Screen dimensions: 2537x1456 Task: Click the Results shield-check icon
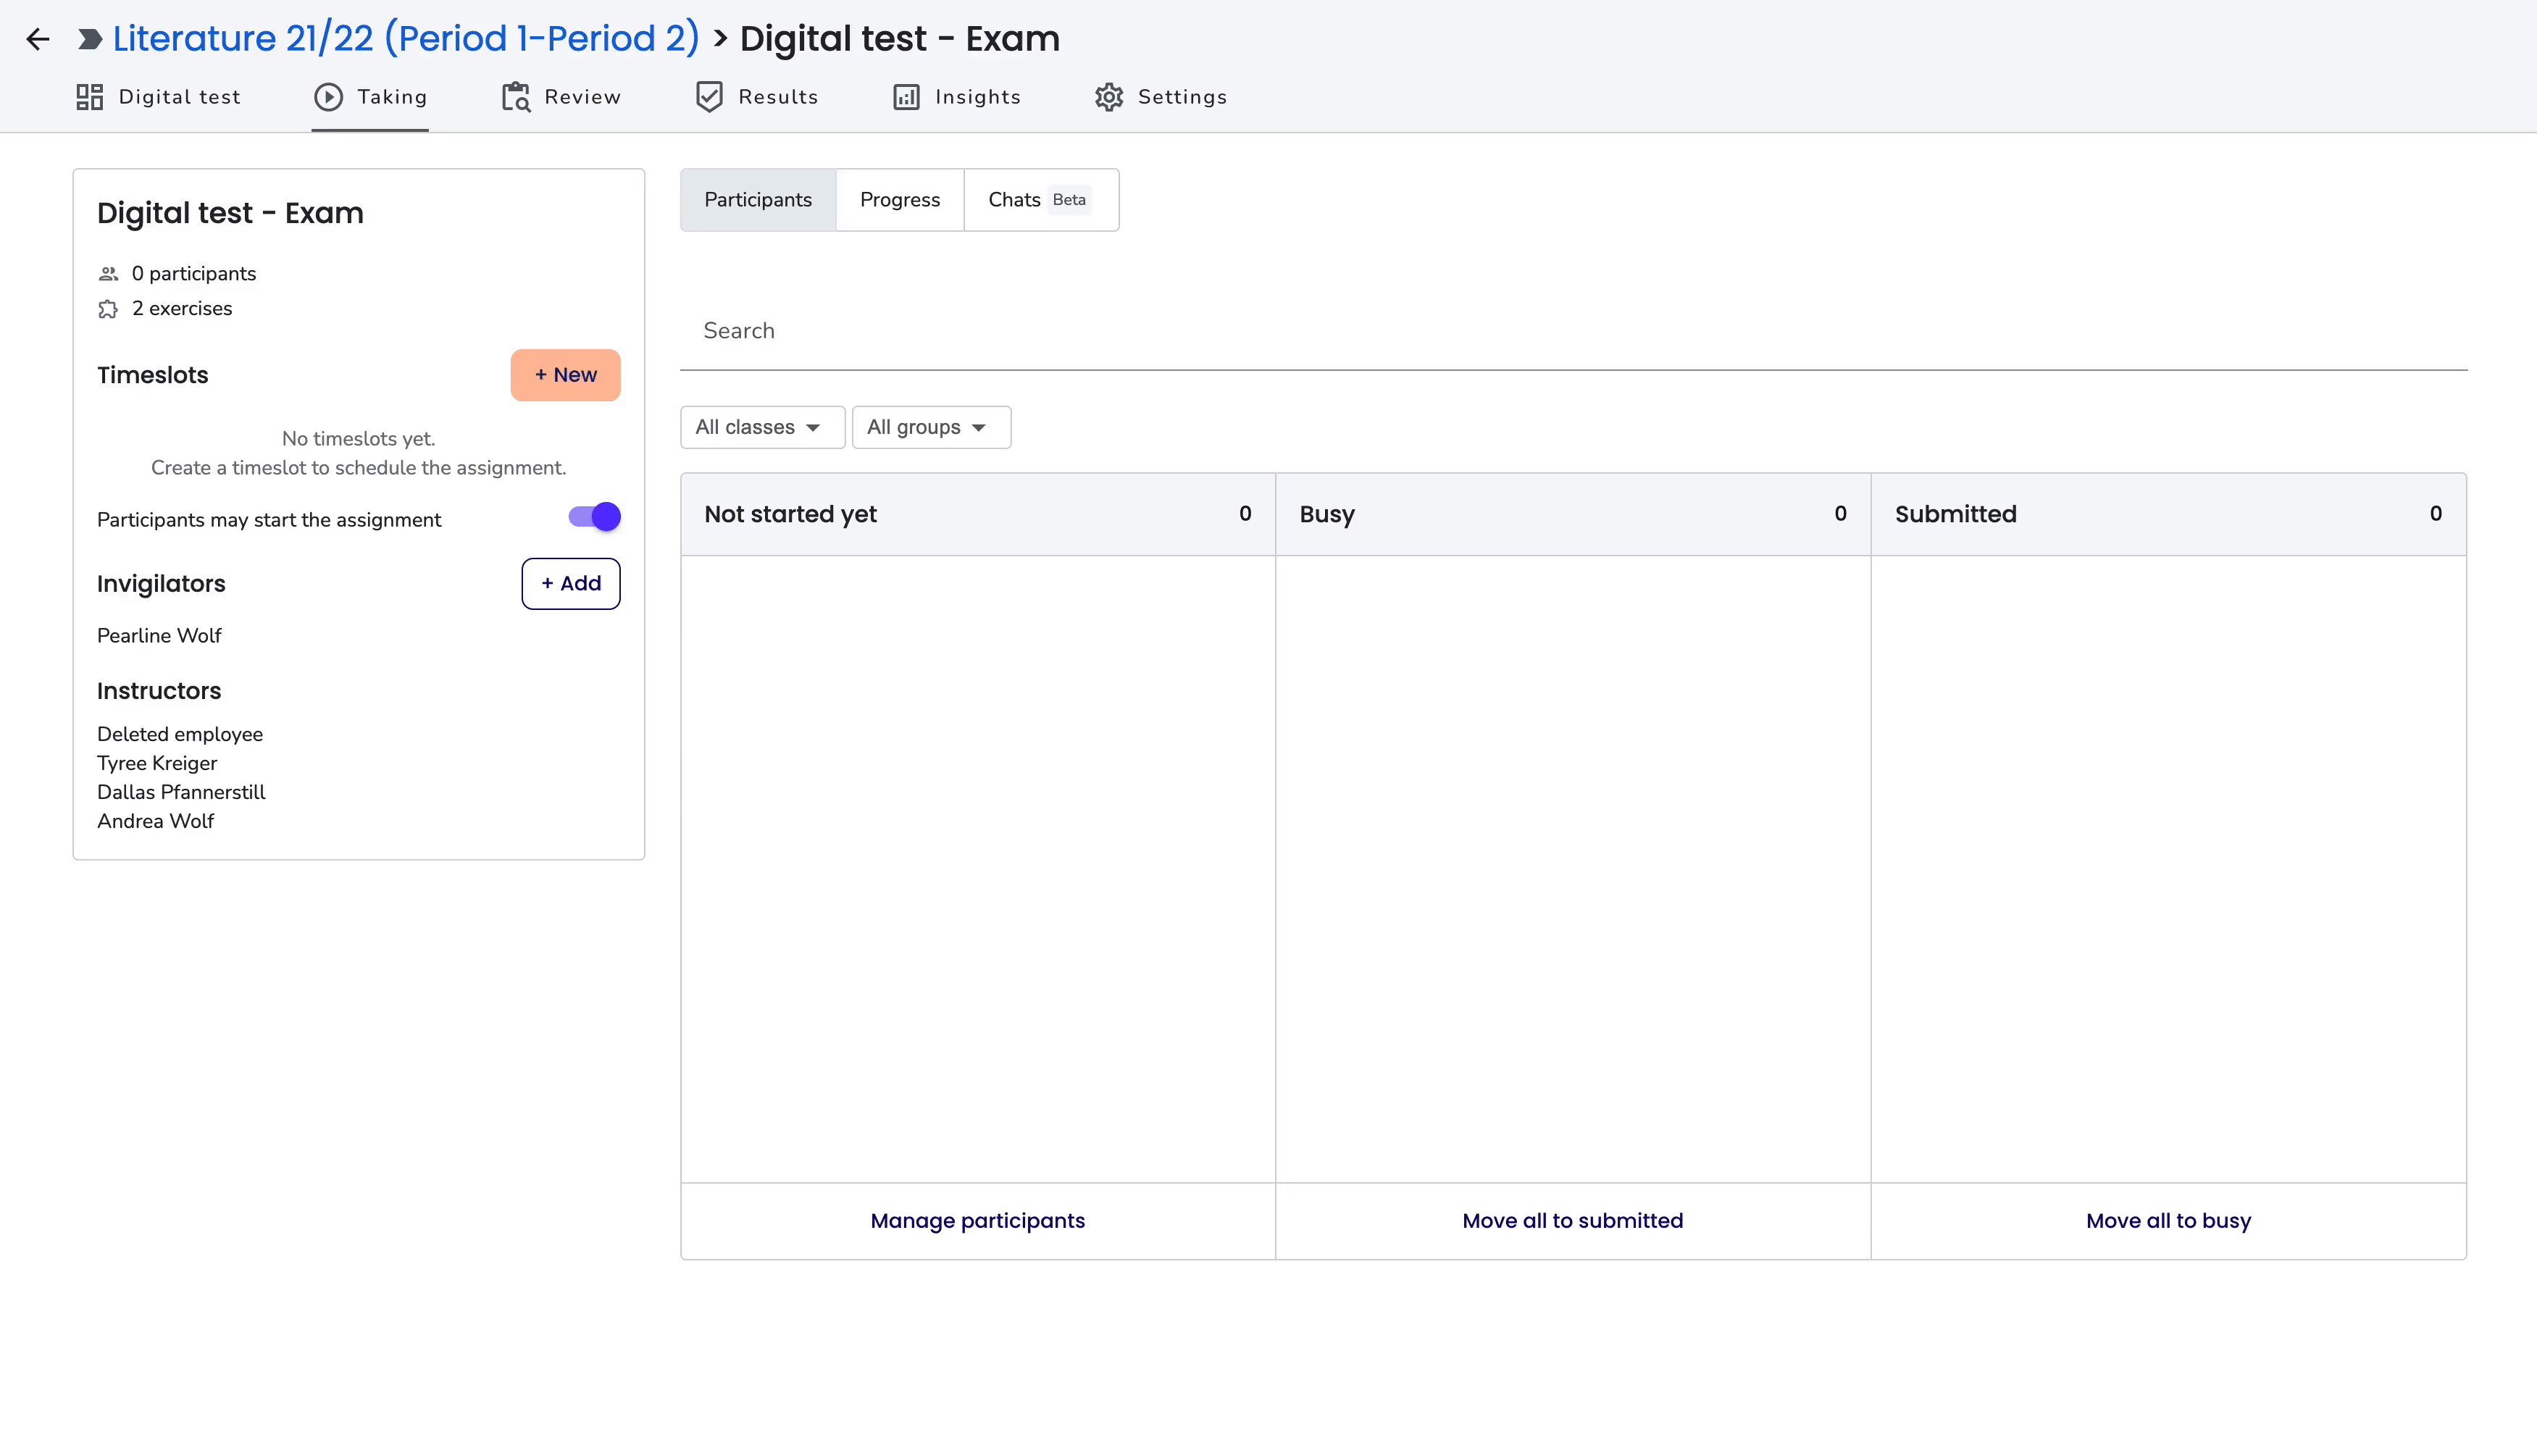click(x=709, y=97)
